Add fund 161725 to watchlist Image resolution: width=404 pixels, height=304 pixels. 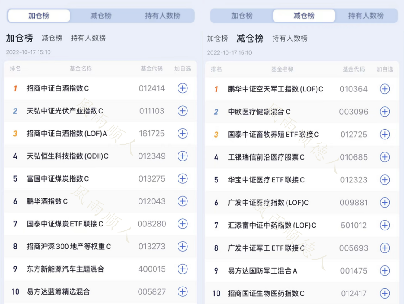click(x=182, y=134)
